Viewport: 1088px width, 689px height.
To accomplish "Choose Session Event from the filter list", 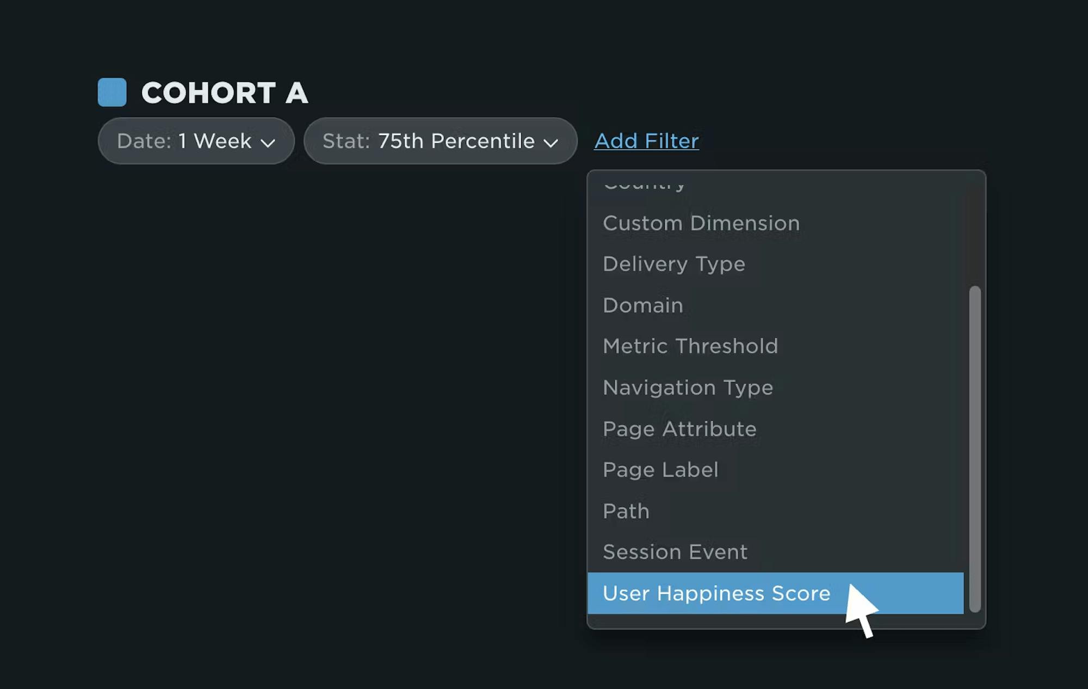I will [x=675, y=552].
